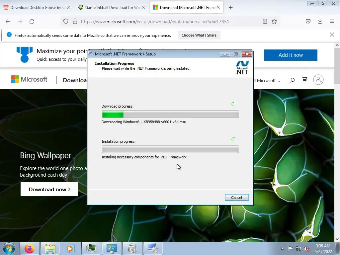
Task: Click the muted volume tray icon
Action: click(x=306, y=249)
